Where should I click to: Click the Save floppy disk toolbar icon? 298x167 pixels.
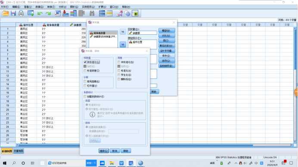coord(13,13)
